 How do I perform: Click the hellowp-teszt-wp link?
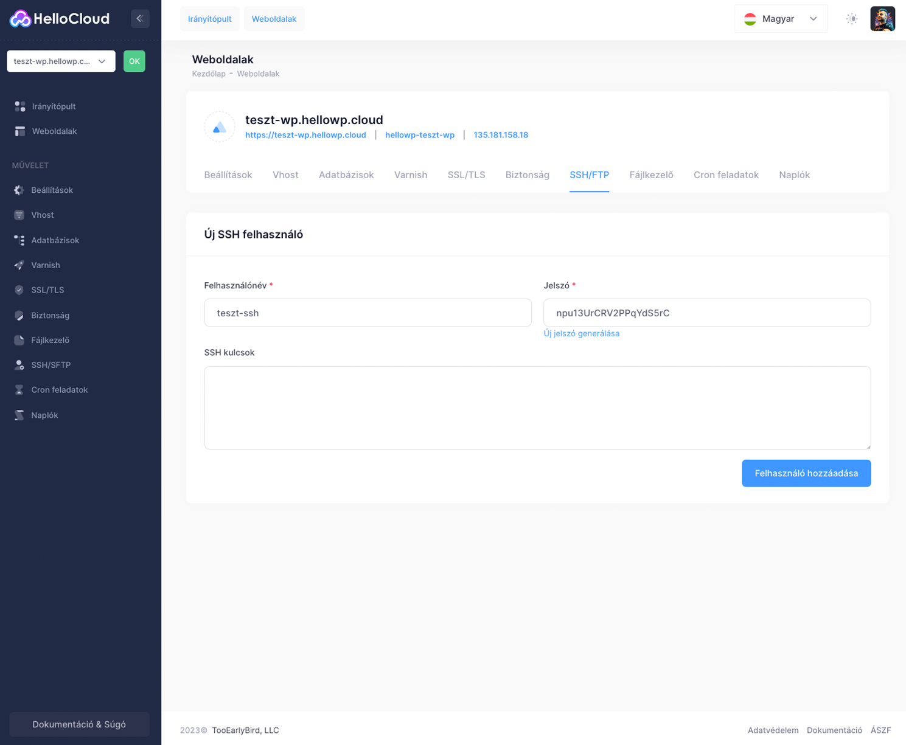[x=420, y=135]
